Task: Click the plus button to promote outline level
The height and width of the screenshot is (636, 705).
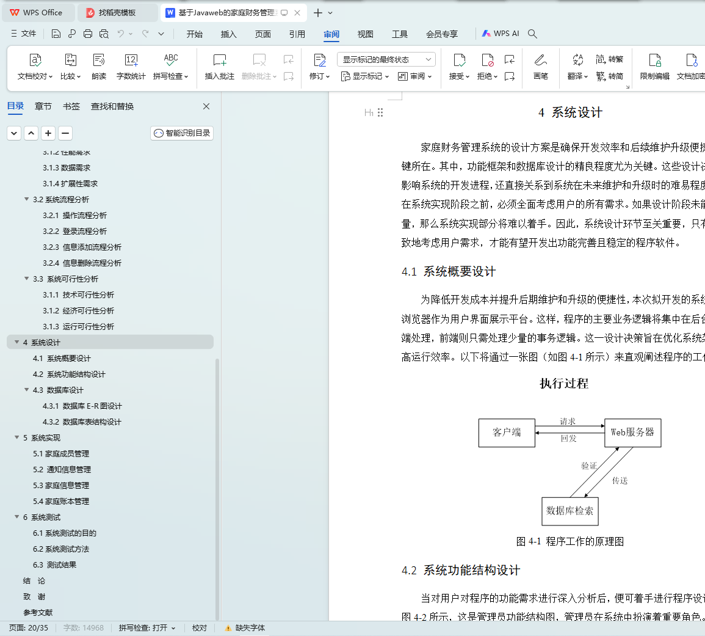Action: click(48, 133)
